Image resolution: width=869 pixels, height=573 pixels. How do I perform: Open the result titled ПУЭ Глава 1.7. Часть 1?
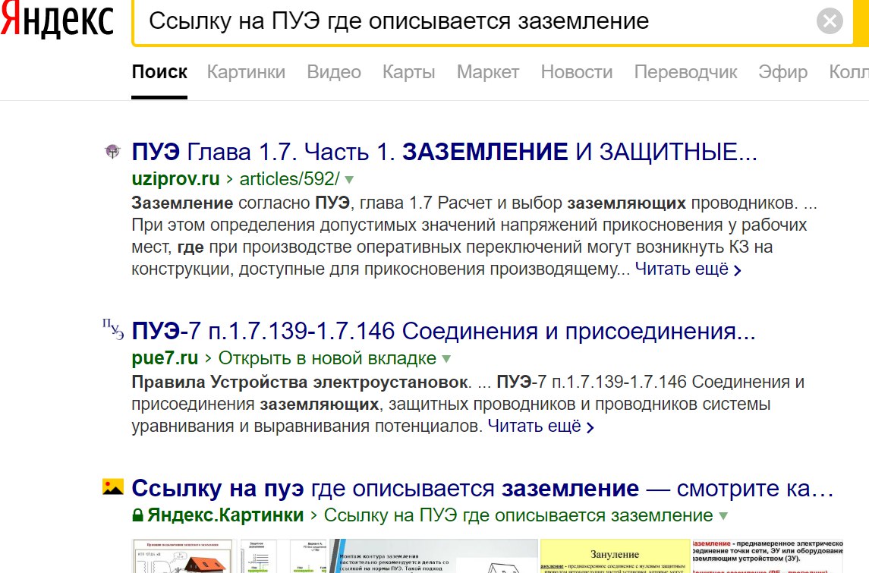click(x=445, y=152)
